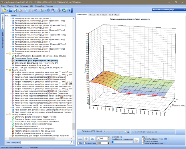The image size is (186, 149).
Task: Save the file with the floppy icon
Action: click(11, 10)
